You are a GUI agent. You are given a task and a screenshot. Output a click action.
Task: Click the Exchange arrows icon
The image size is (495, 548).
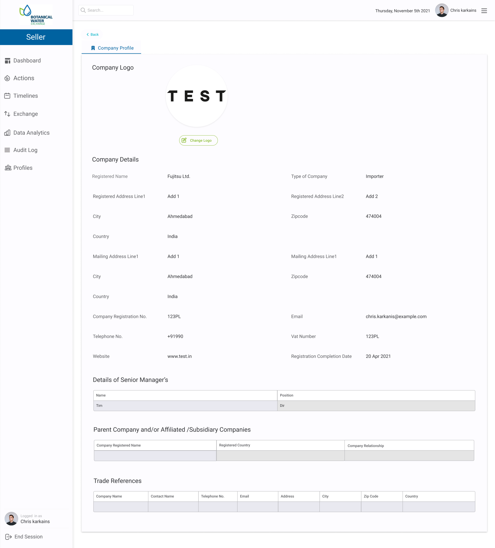tap(7, 114)
